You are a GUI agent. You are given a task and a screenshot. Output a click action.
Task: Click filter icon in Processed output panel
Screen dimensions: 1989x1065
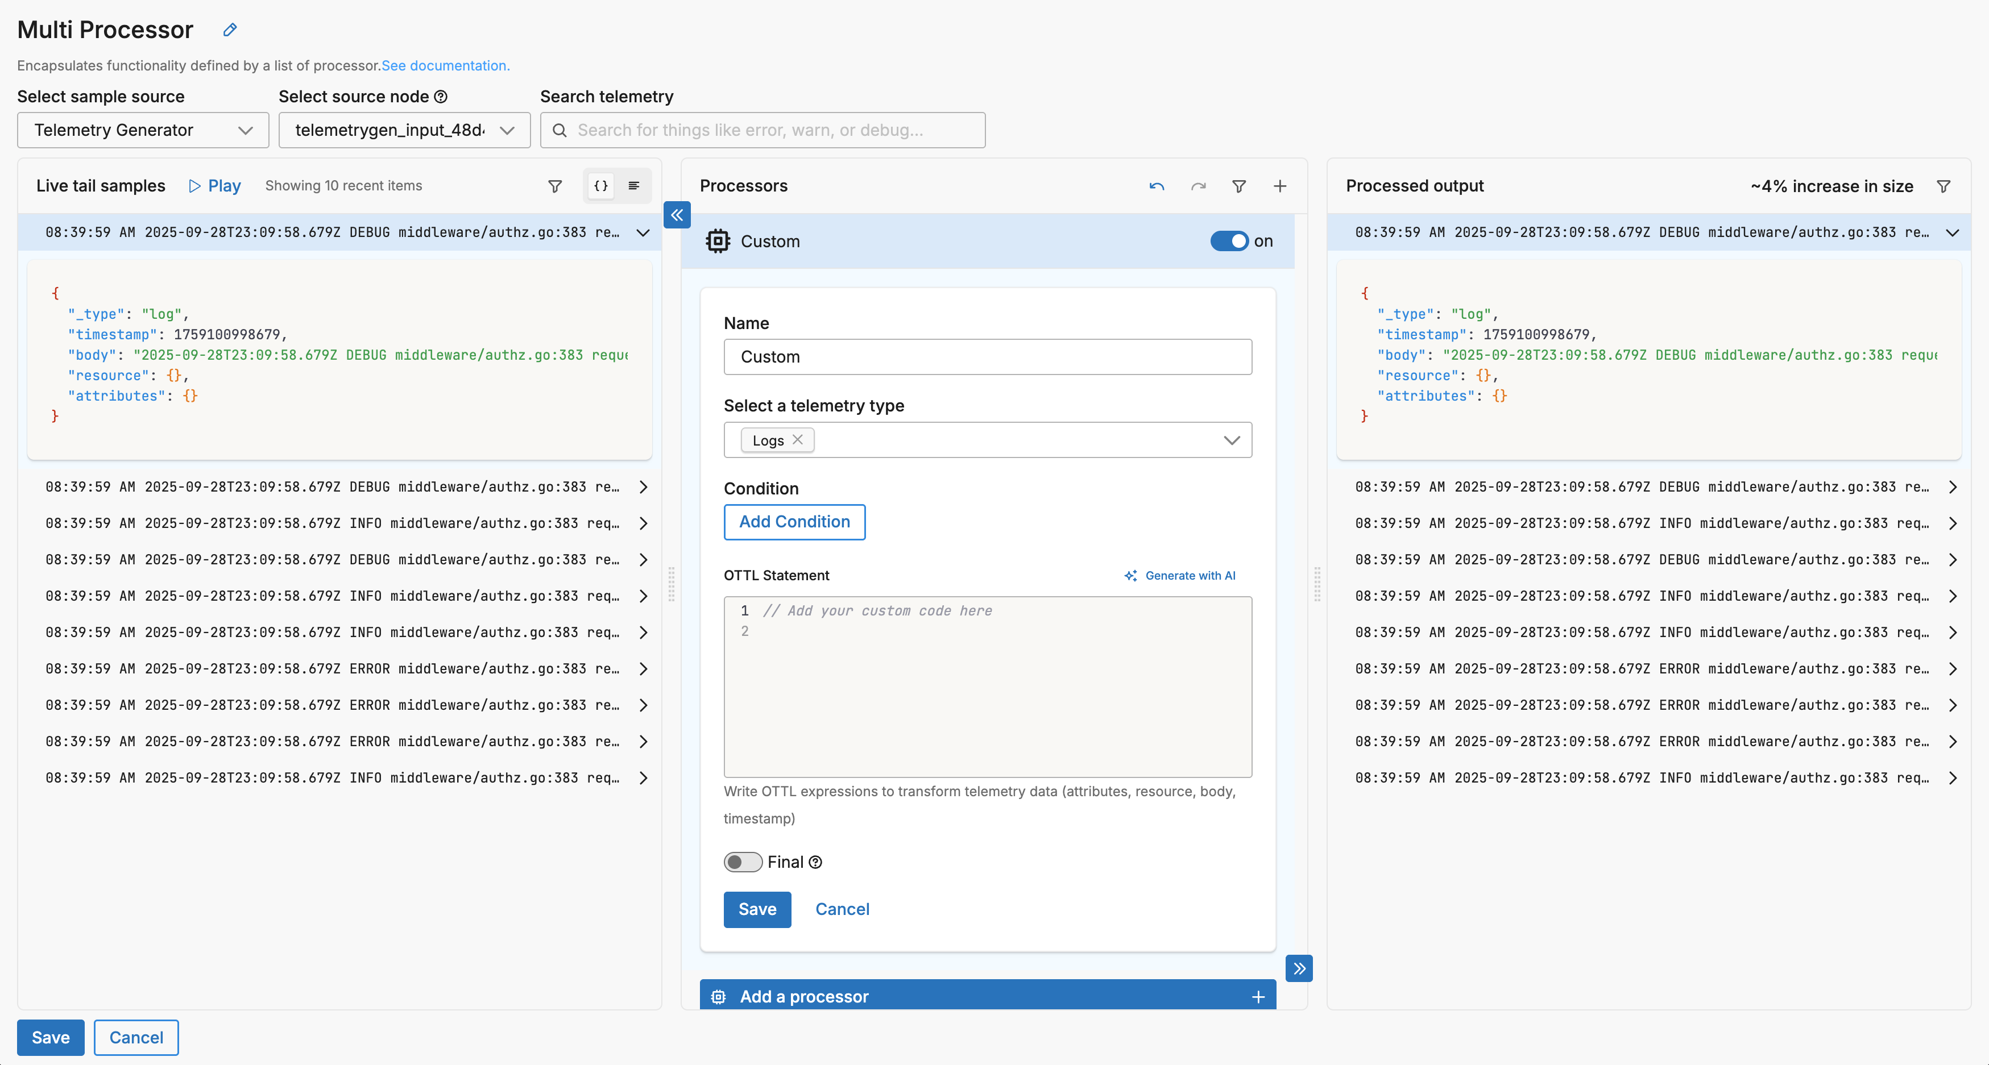1944,186
